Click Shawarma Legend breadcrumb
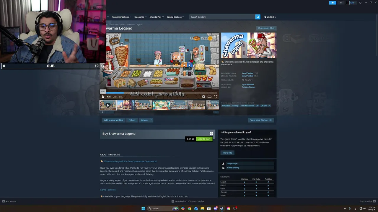Viewport: 378px width, 212px height. coord(134,24)
